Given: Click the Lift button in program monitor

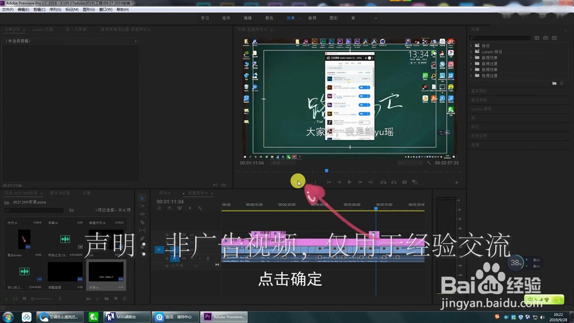Looking at the screenshot, I should tap(383, 182).
